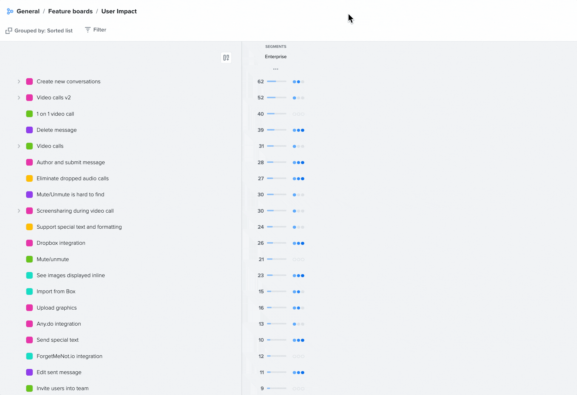Click the add columns icon
The height and width of the screenshot is (395, 577).
(x=226, y=58)
